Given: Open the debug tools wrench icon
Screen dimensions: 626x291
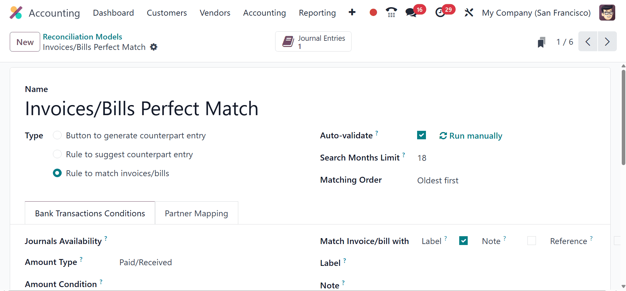Looking at the screenshot, I should [469, 13].
